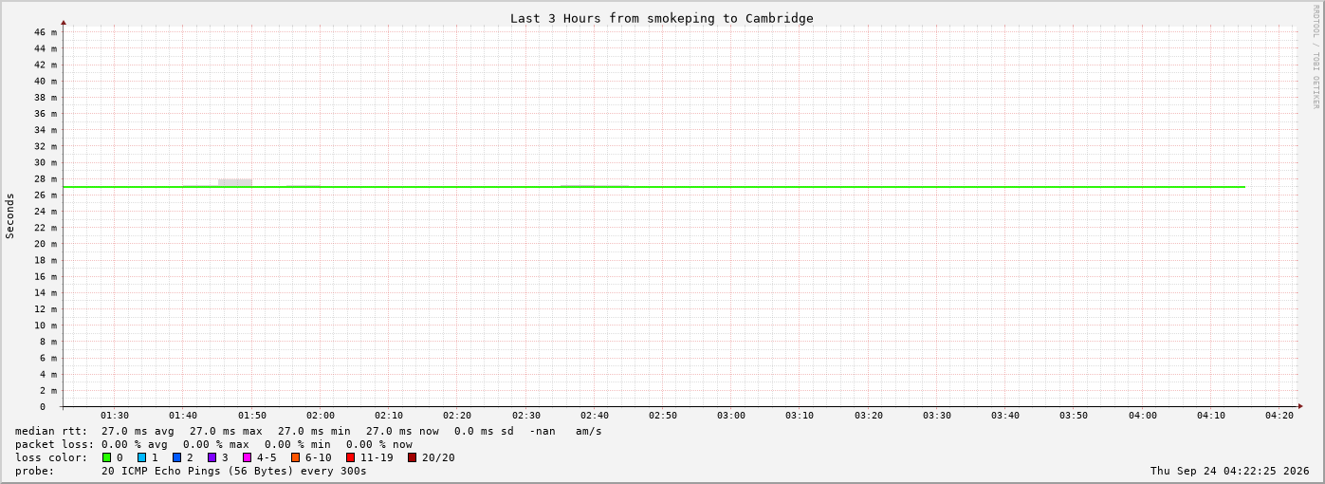Click the dark red 20/20 loss swatch
Viewport: 1325px width, 484px height.
pos(413,457)
